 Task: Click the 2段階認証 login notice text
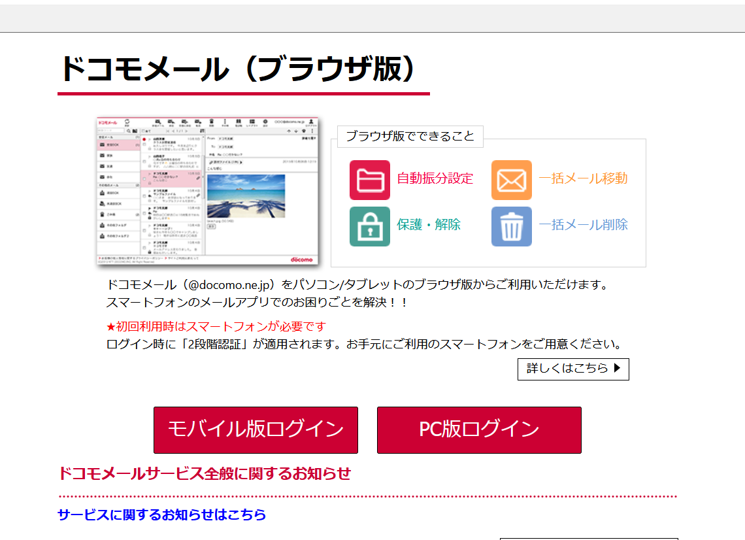365,344
